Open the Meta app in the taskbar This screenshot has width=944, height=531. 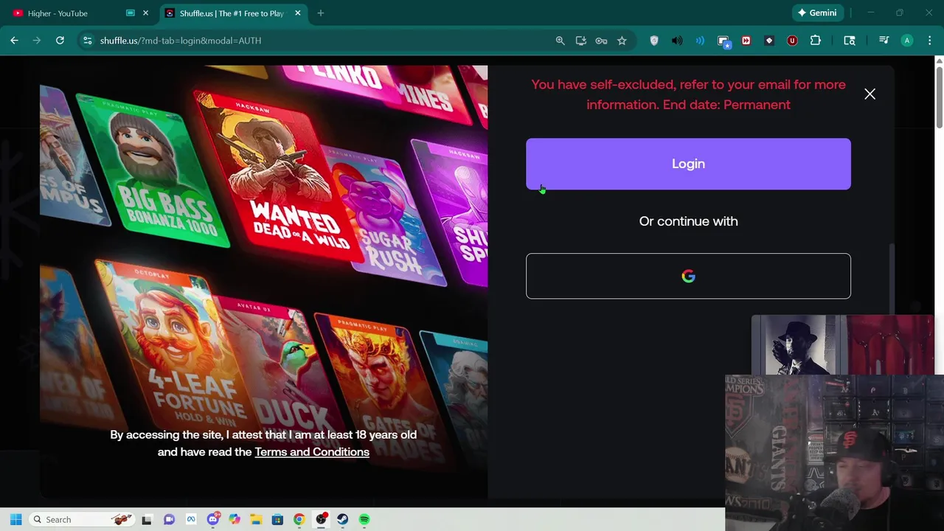click(x=191, y=519)
